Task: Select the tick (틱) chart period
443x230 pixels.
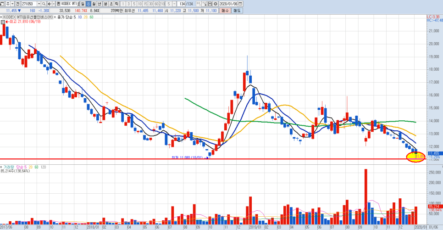Action: point(116,4)
